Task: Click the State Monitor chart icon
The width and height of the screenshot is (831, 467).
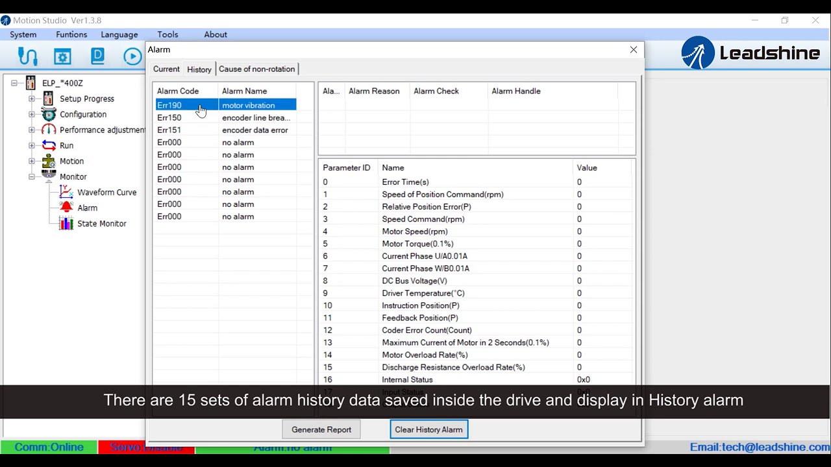Action: 66,223
